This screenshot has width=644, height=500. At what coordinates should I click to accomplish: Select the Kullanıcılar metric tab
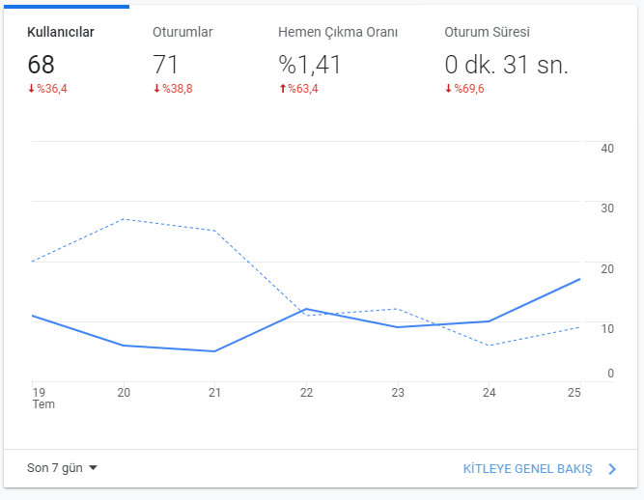[67, 58]
